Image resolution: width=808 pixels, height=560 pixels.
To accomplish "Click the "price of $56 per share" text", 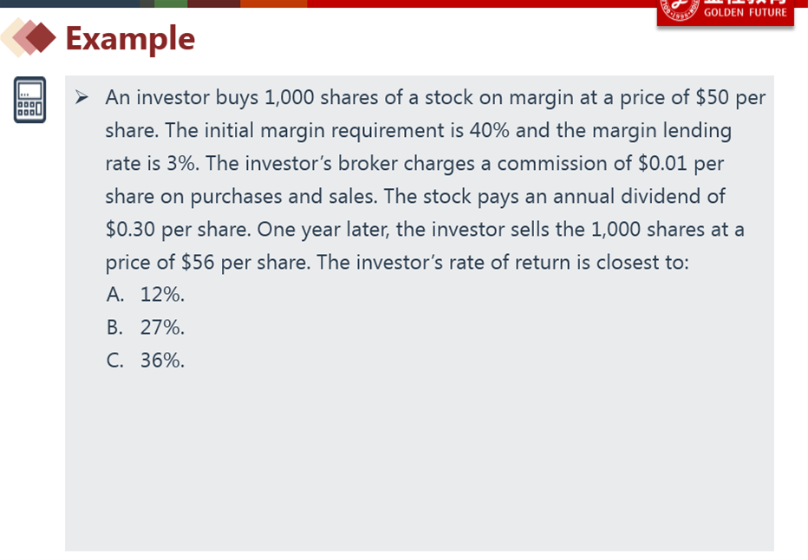I will [x=208, y=263].
